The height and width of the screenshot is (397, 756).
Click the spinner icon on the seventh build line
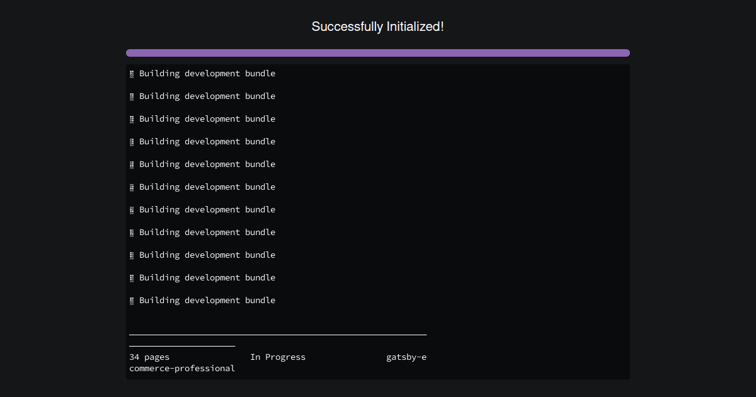point(132,210)
